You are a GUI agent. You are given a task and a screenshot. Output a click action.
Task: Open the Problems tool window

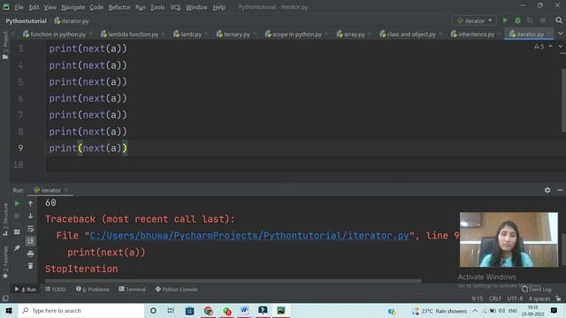point(92,289)
